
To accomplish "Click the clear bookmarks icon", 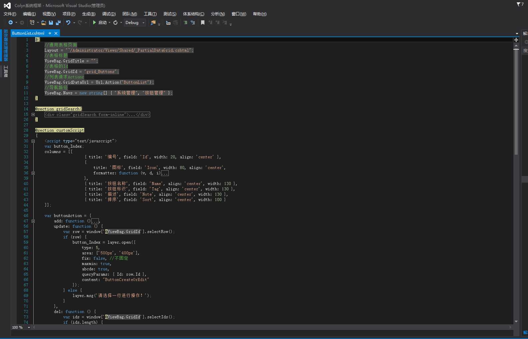I will [x=225, y=23].
